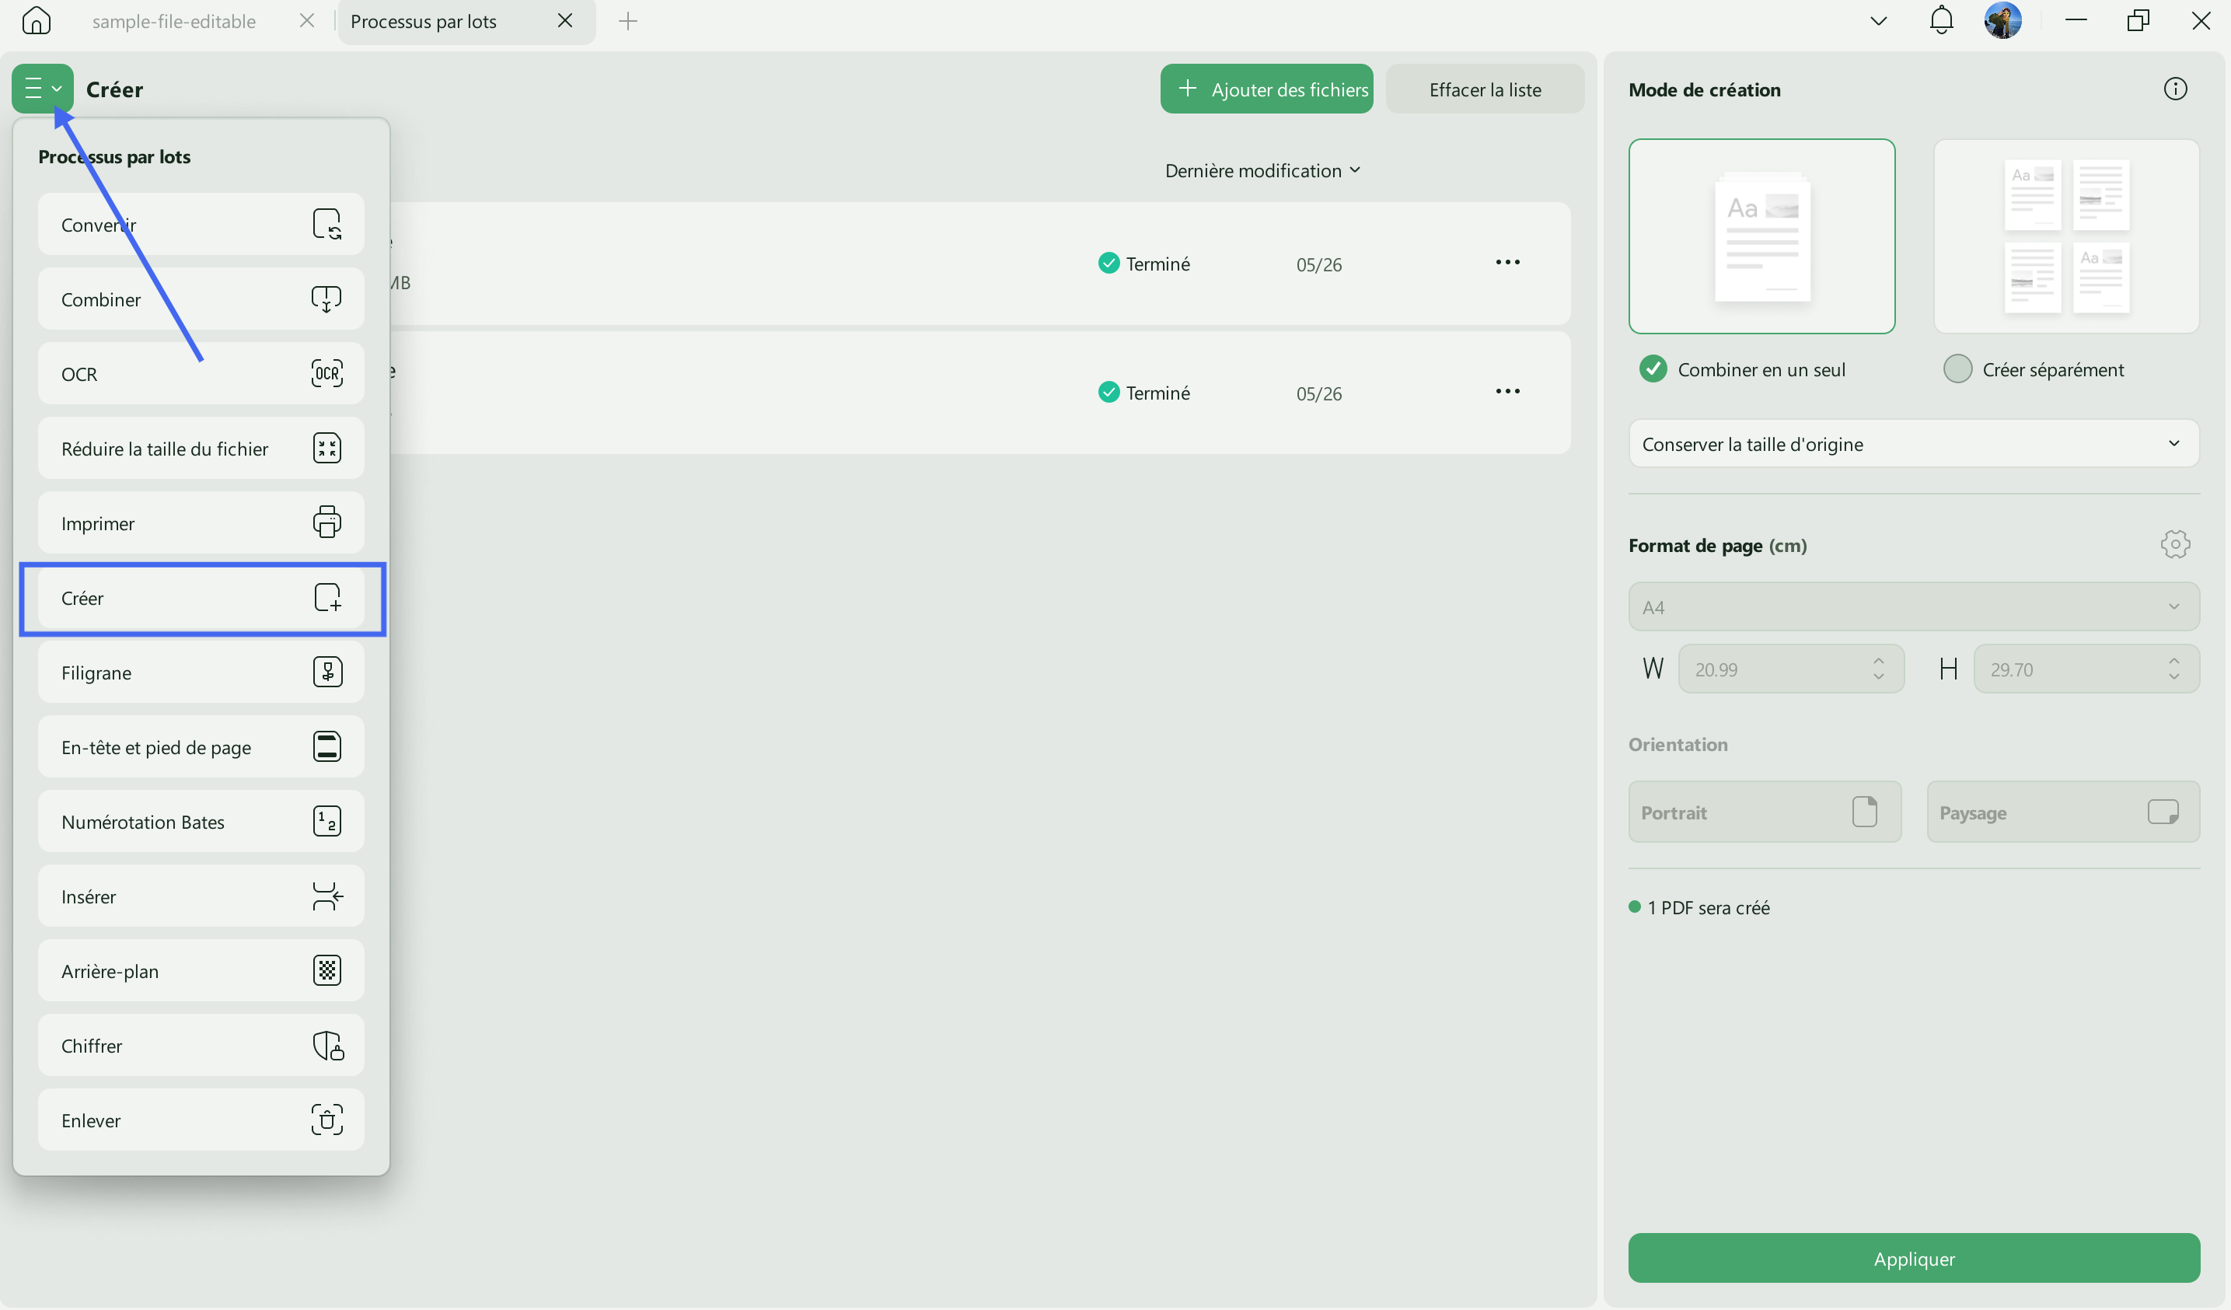Choose Filigrane from batch menu
Screen dimensions: 2231x1310
(x=201, y=672)
